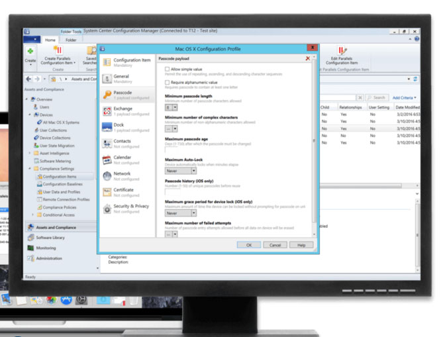Select the Security & Privacy icon
The height and width of the screenshot is (337, 445).
point(107,209)
